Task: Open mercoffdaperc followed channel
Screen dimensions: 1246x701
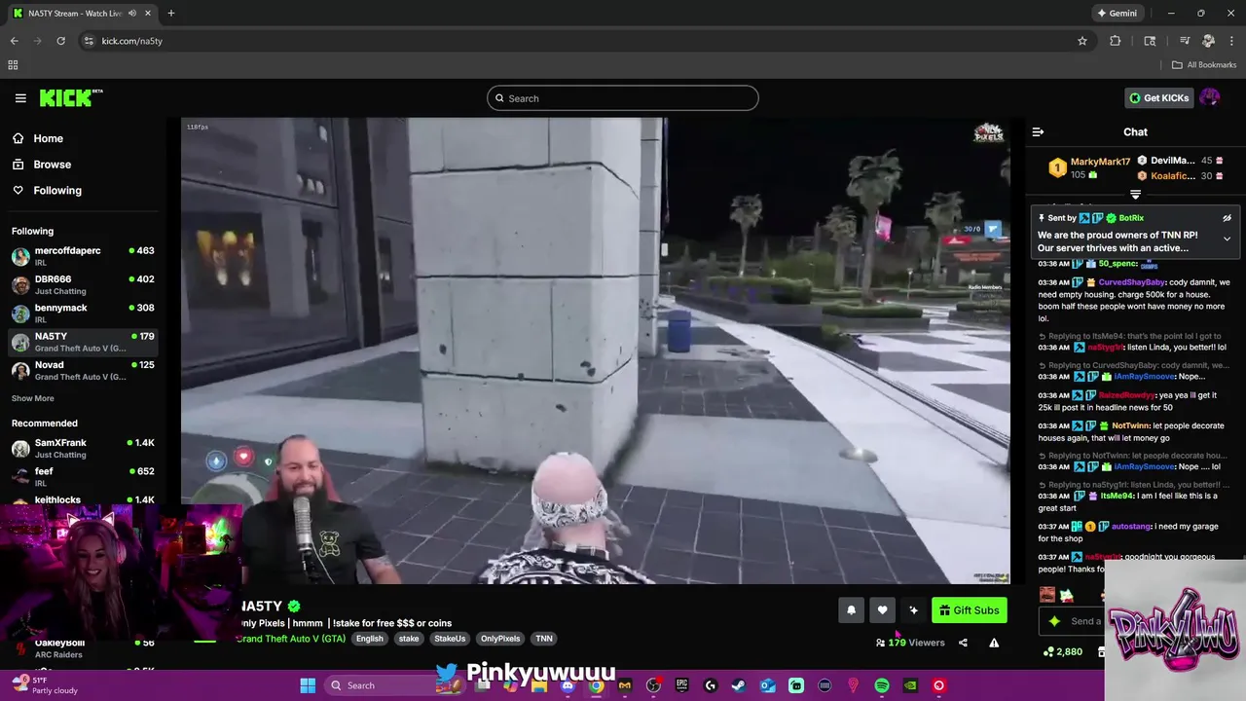Action: [83, 257]
